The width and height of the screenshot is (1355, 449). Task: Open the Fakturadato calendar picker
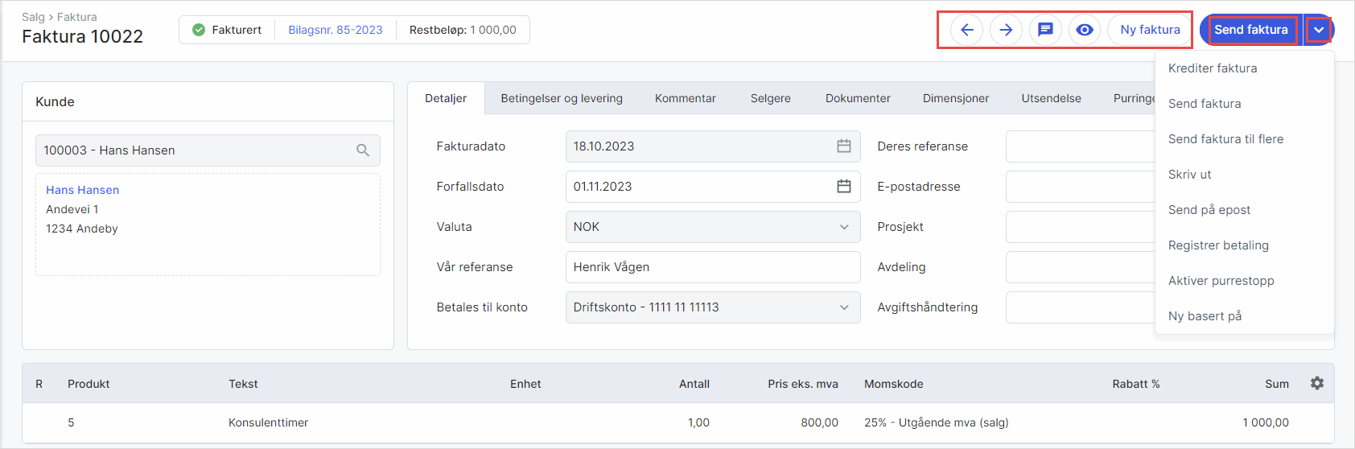click(x=843, y=146)
